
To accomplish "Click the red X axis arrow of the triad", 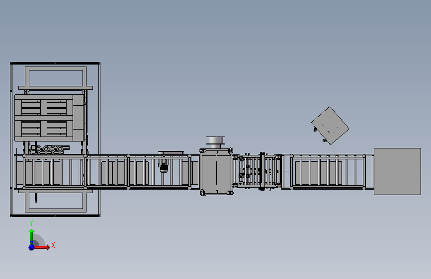I will (42, 247).
